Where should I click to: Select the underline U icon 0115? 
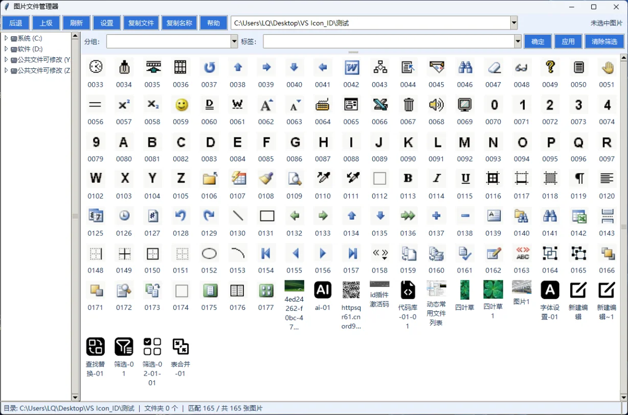click(465, 179)
